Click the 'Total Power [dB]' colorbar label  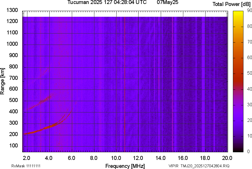pos(231,4)
